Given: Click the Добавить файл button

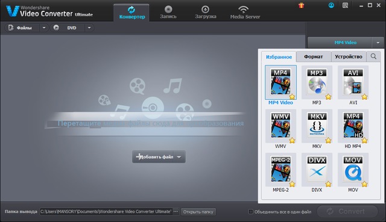Looking at the screenshot, I should [x=153, y=157].
